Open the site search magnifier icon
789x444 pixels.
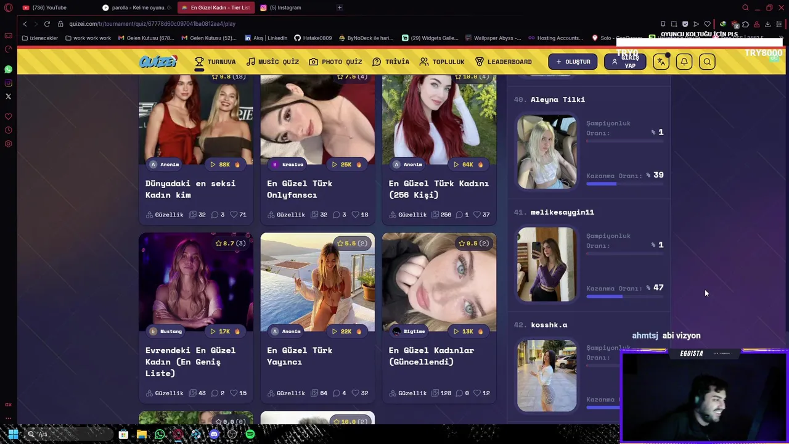707,62
